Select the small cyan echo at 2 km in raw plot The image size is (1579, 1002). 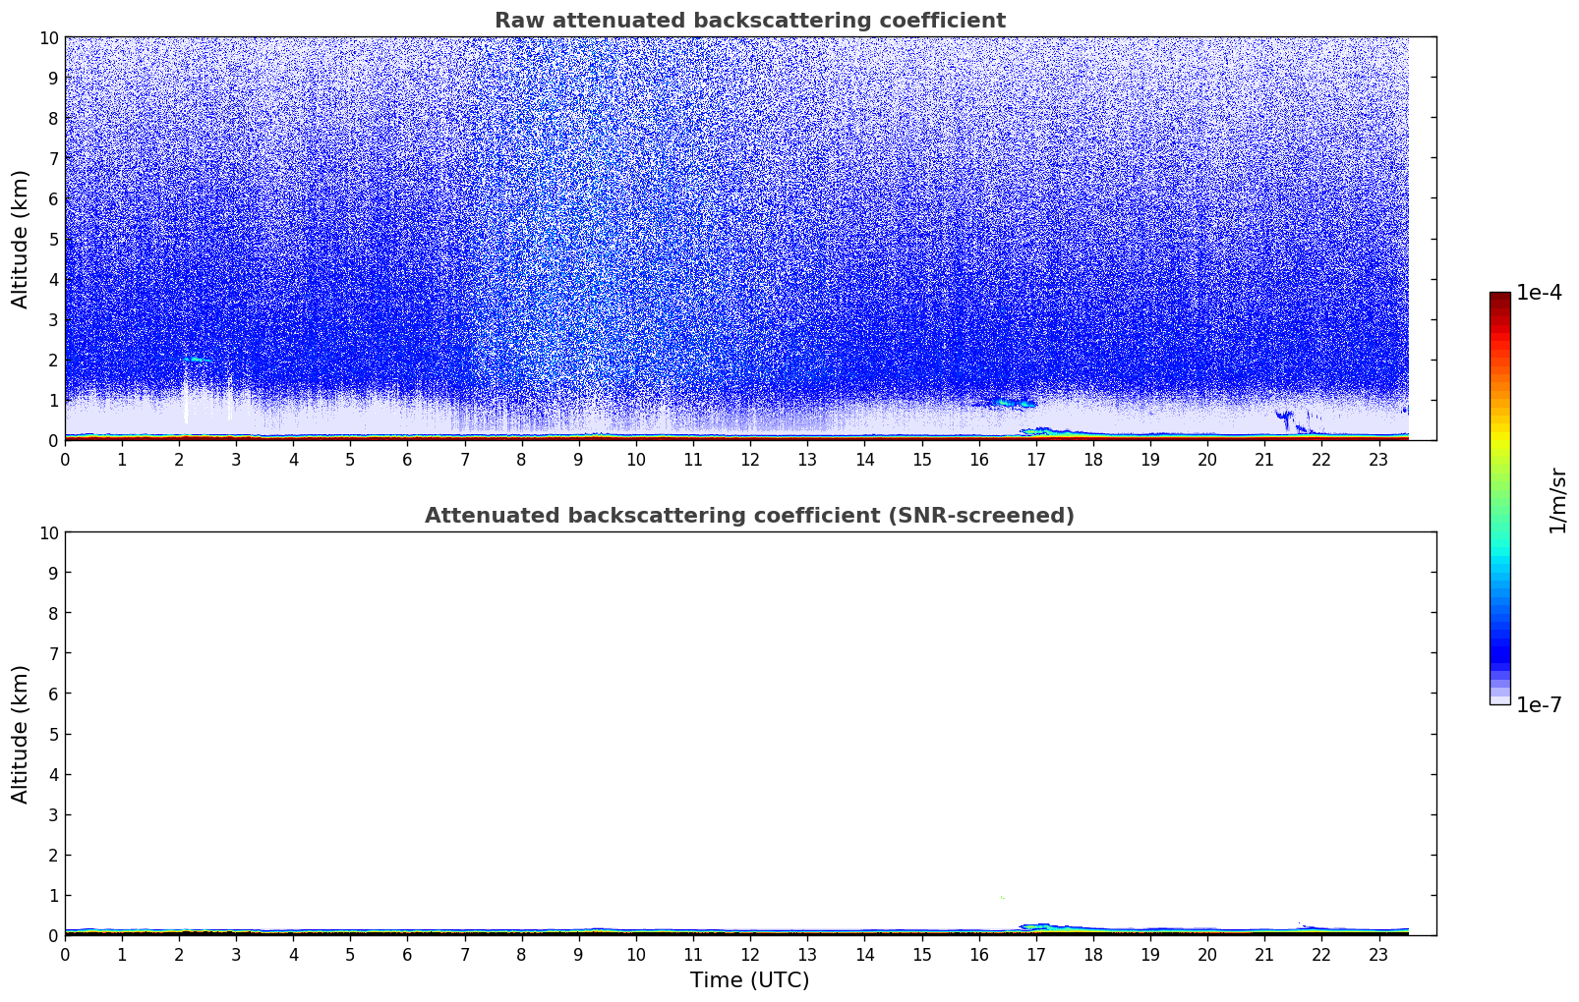click(x=196, y=360)
